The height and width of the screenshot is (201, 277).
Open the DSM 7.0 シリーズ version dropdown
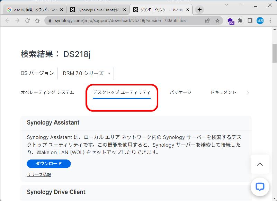coord(86,73)
